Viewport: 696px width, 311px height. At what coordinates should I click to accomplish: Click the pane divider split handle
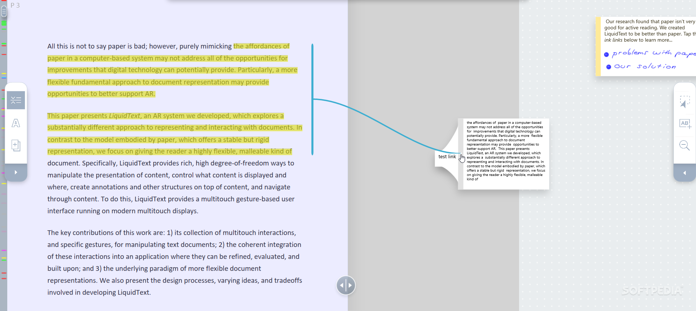346,285
